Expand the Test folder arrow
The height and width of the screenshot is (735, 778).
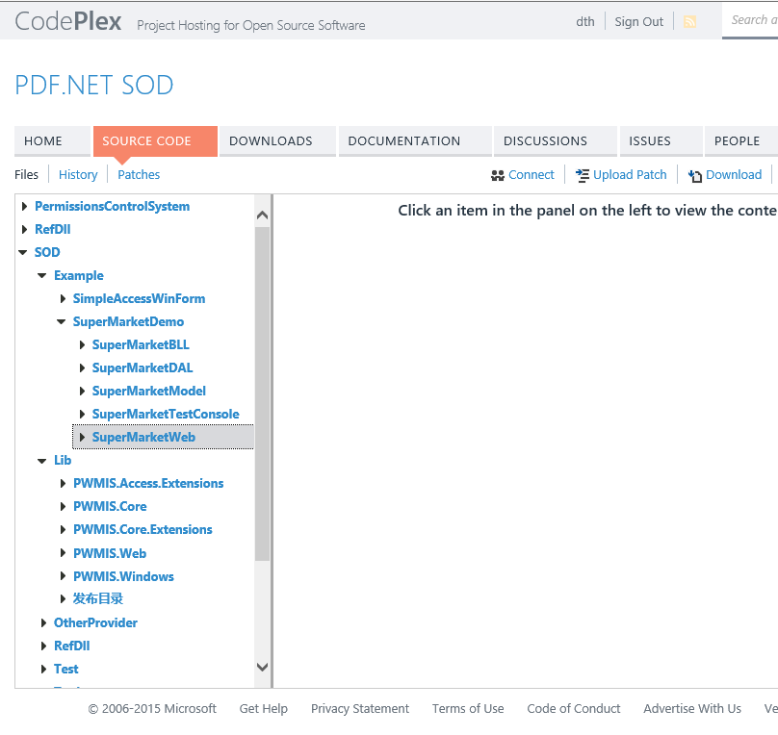(43, 669)
